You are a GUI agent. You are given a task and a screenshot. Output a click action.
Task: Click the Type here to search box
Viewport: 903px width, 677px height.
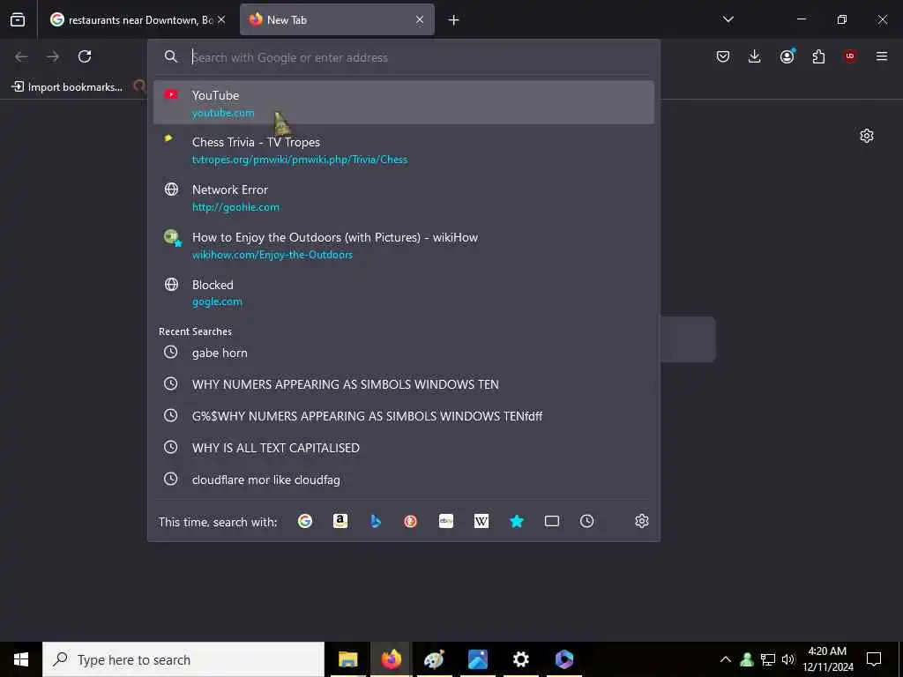coord(183,659)
